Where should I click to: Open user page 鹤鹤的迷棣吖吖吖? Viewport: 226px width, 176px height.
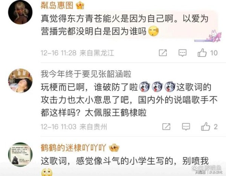coord(73,148)
